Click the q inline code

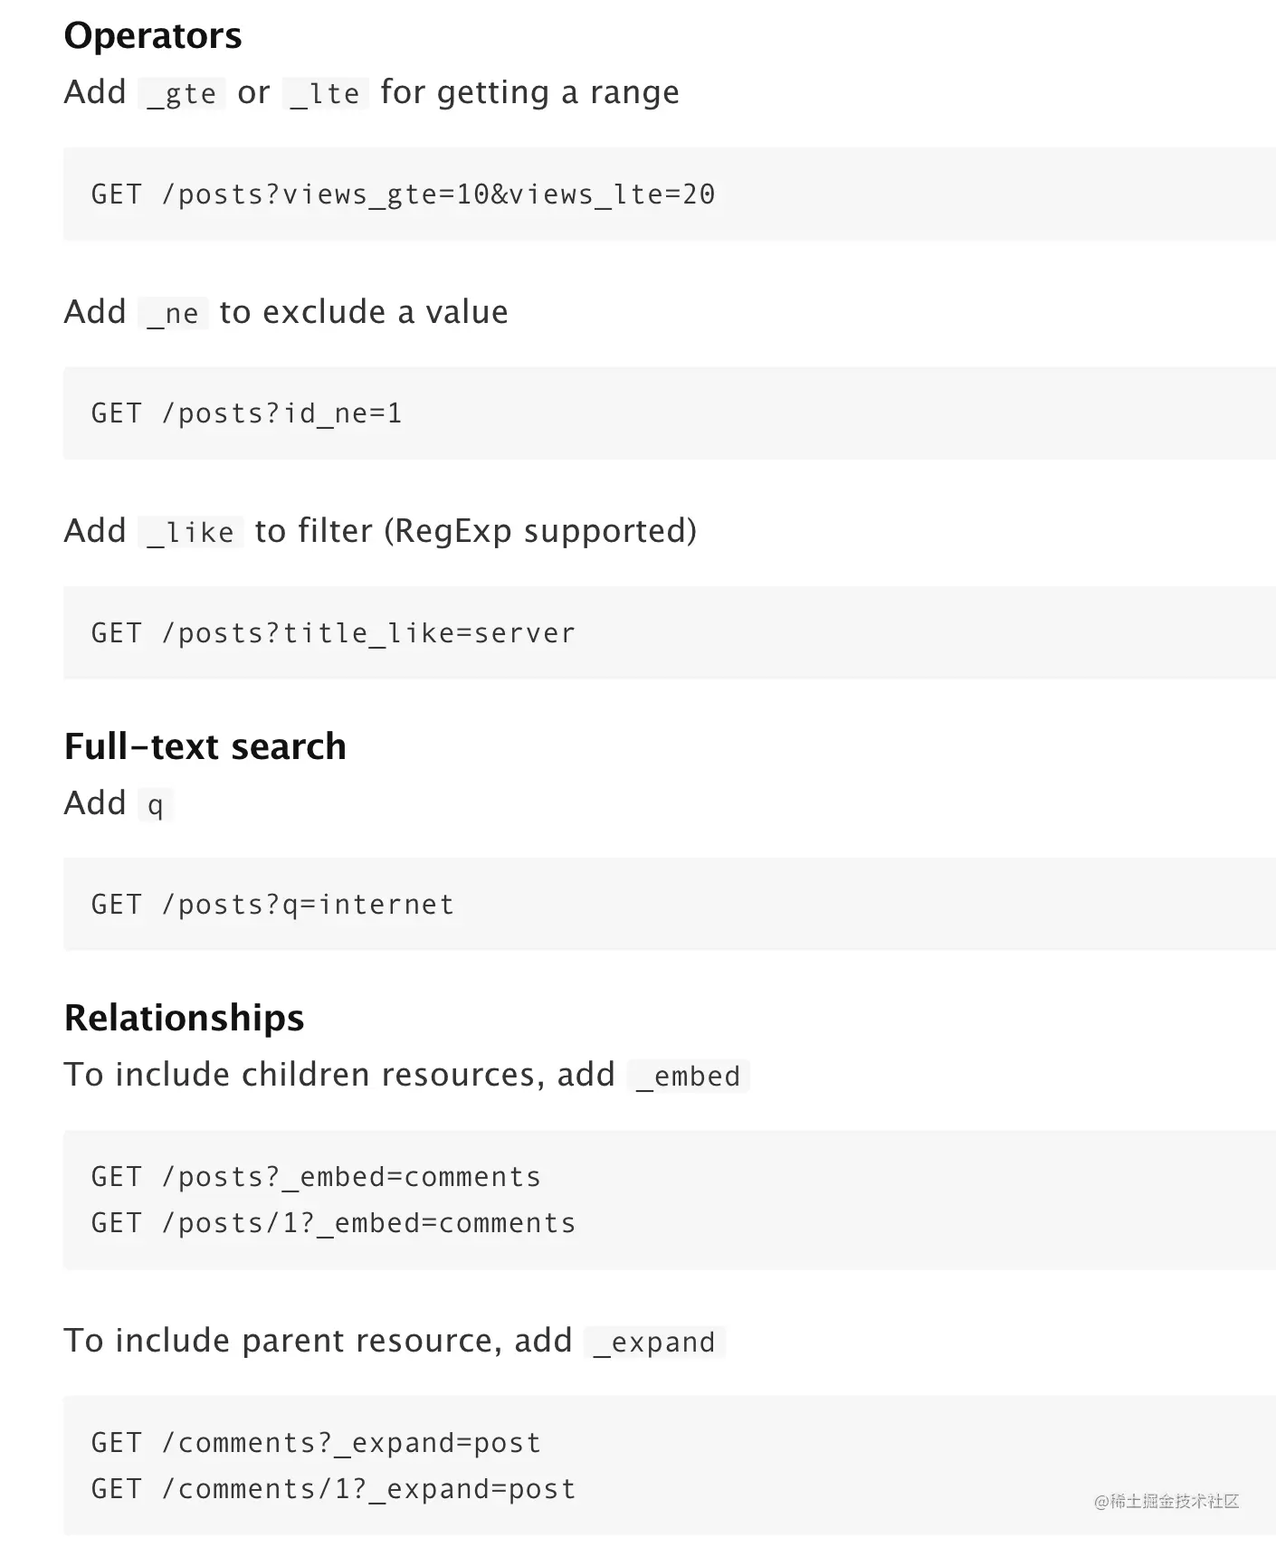156,804
